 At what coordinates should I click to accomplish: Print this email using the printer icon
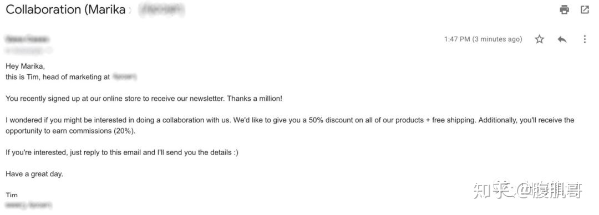(564, 9)
